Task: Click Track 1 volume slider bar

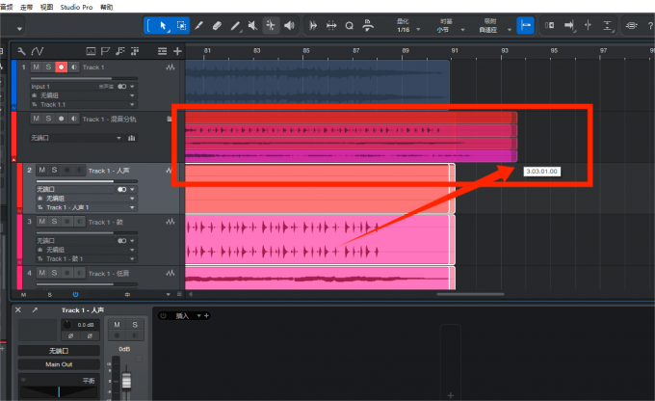Action: [84, 78]
